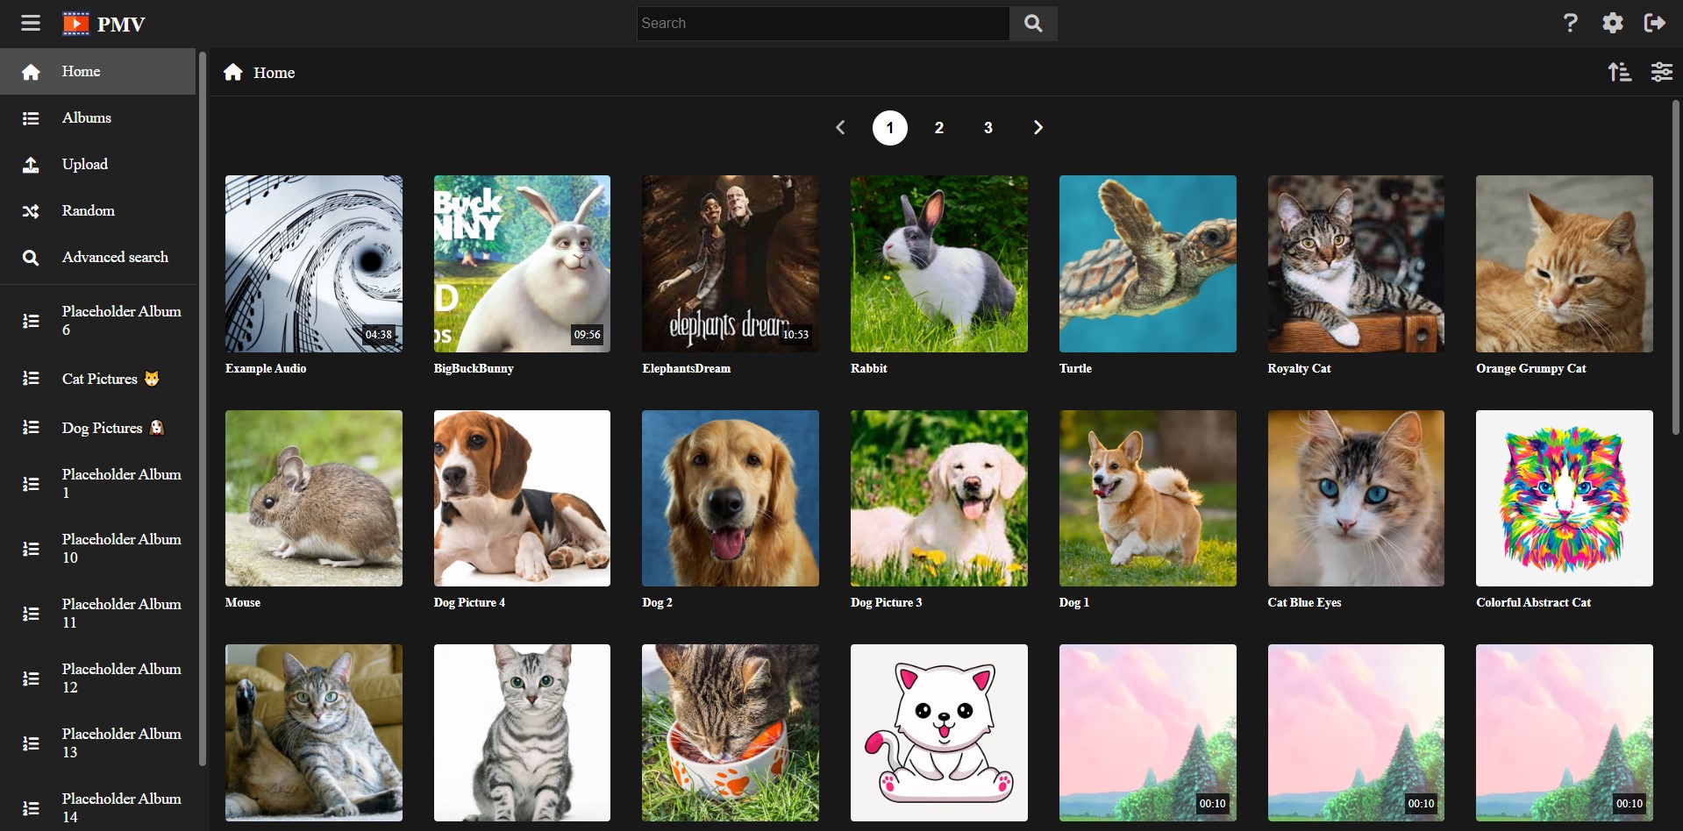Open the BigBuckBunny video thumbnail
Screen dimensions: 1683x831
[x=522, y=264]
